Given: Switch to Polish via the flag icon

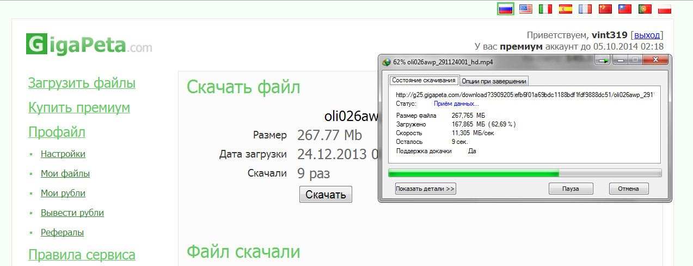Looking at the screenshot, I should [x=665, y=9].
